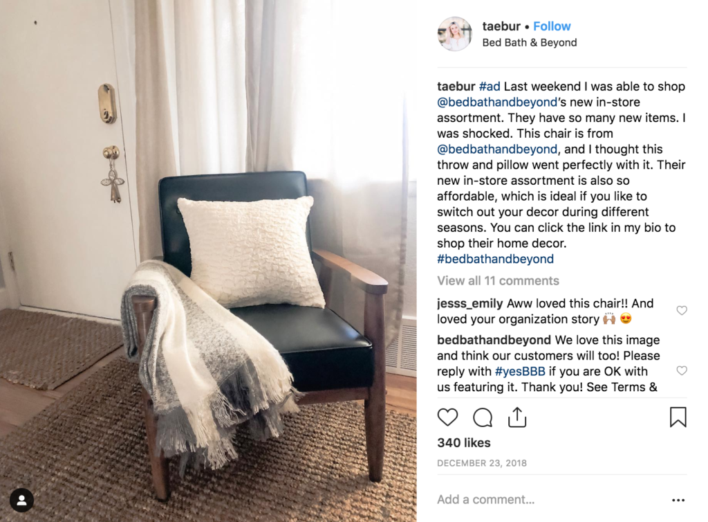Focus the Add a comment field

(551, 499)
